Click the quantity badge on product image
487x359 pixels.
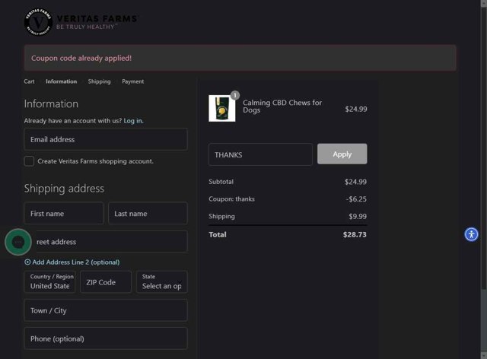[235, 95]
